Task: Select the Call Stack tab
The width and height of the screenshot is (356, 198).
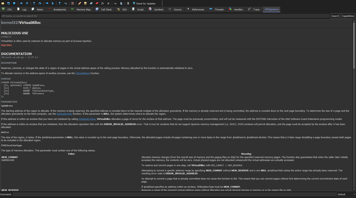Action: point(104,9)
